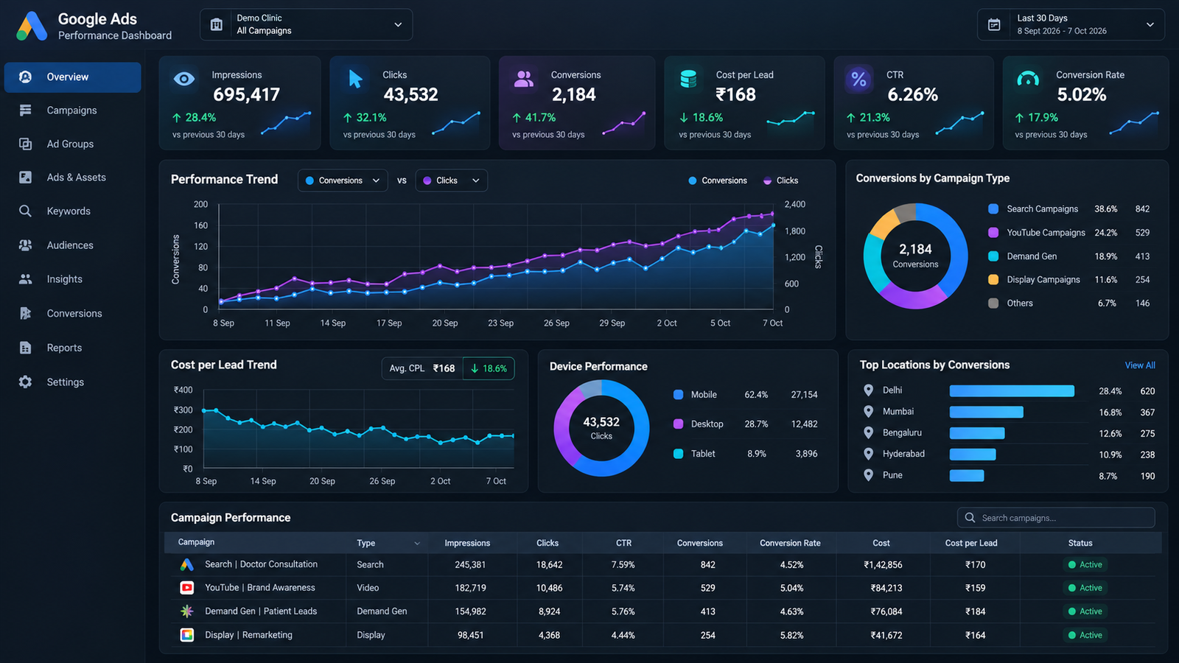Toggle the Conversions series in chart legend
Screen dimensions: 1179x663
(718, 180)
